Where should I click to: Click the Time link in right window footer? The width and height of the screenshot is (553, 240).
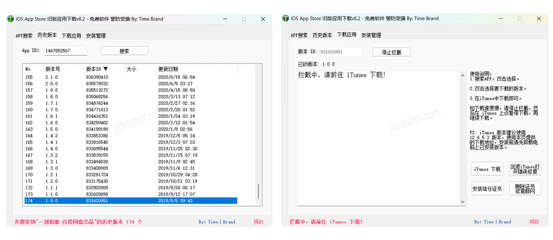click(489, 222)
